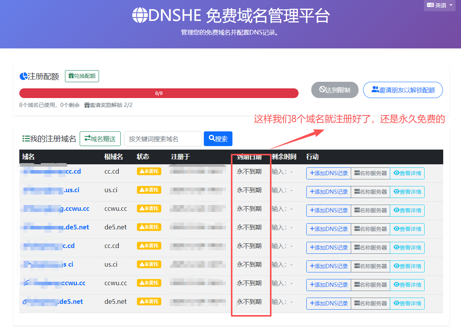
Task: Click the 剩余时间 column header
Action: (284, 157)
